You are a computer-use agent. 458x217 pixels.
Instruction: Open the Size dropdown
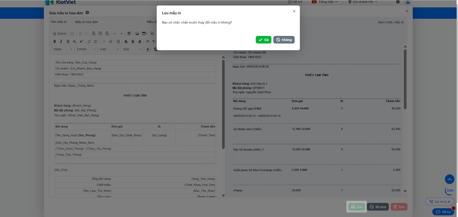point(133,49)
